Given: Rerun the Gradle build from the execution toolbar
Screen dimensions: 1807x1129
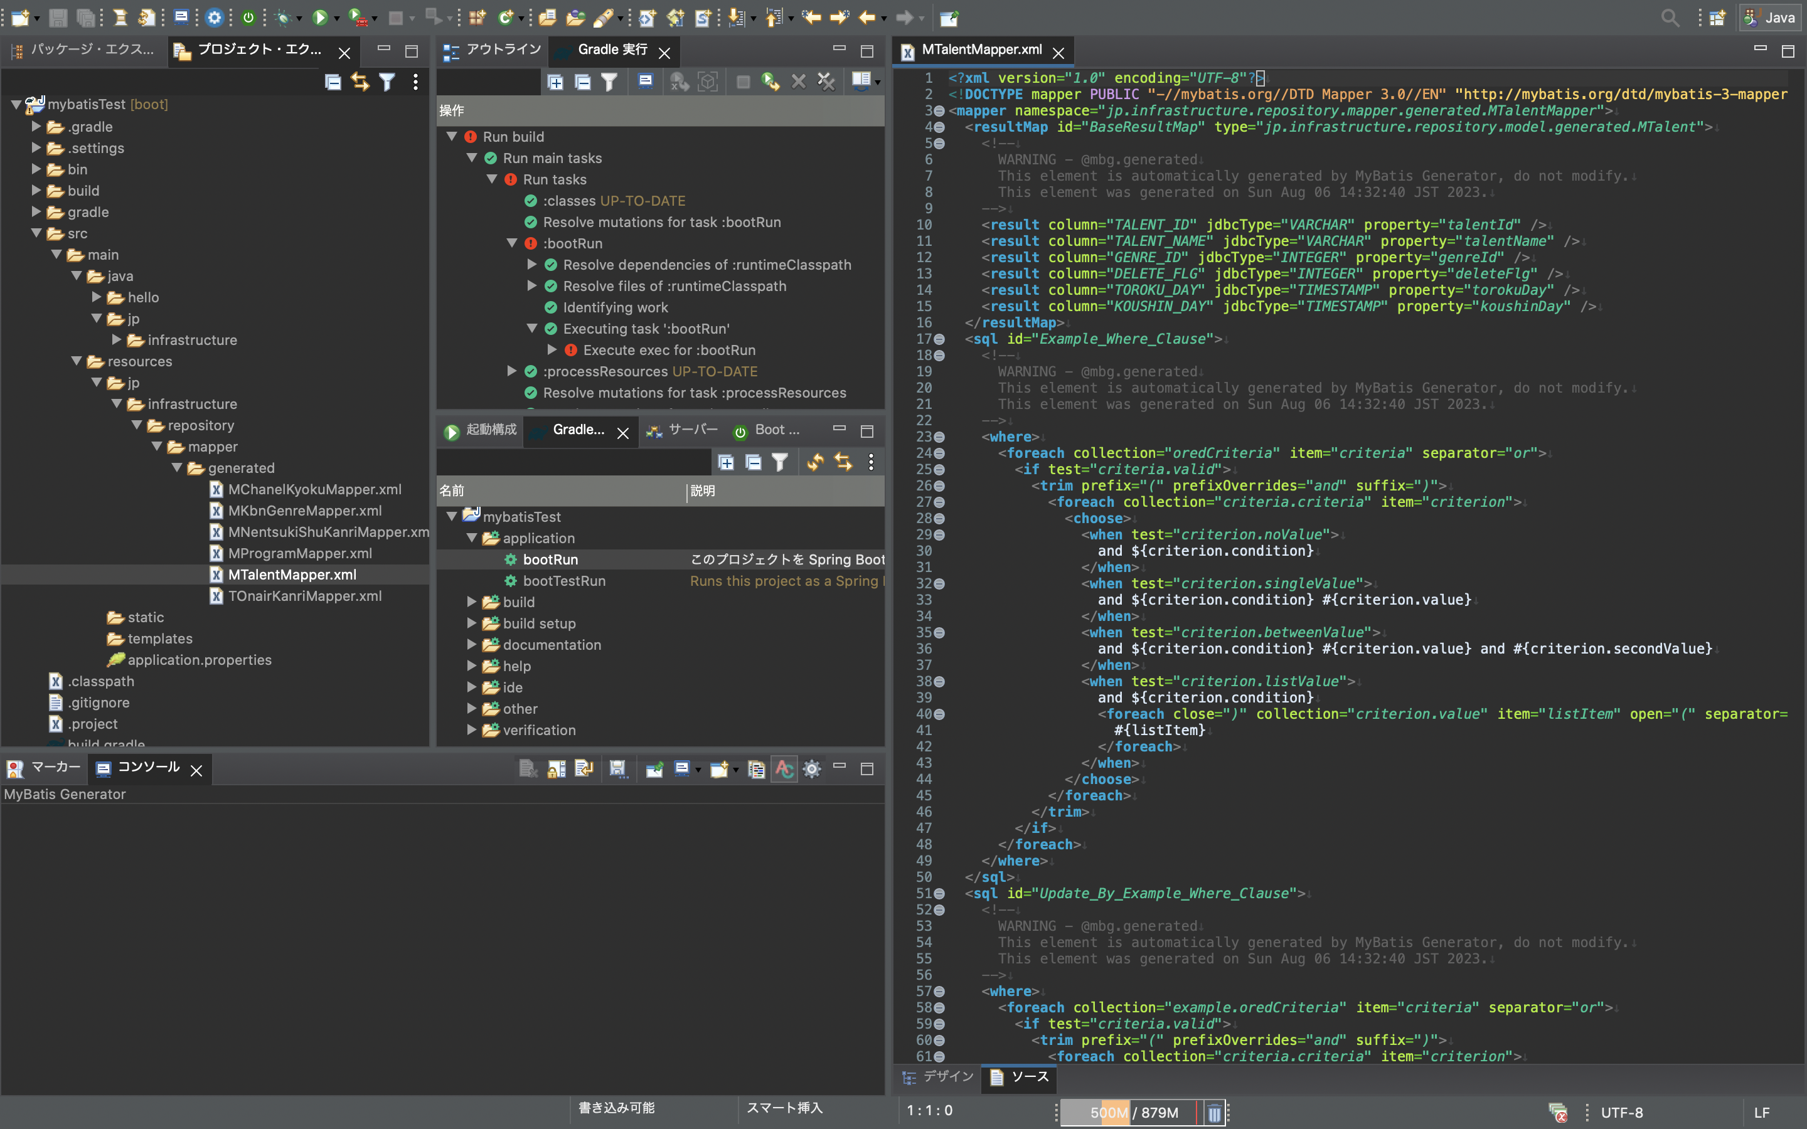Looking at the screenshot, I should click(770, 82).
